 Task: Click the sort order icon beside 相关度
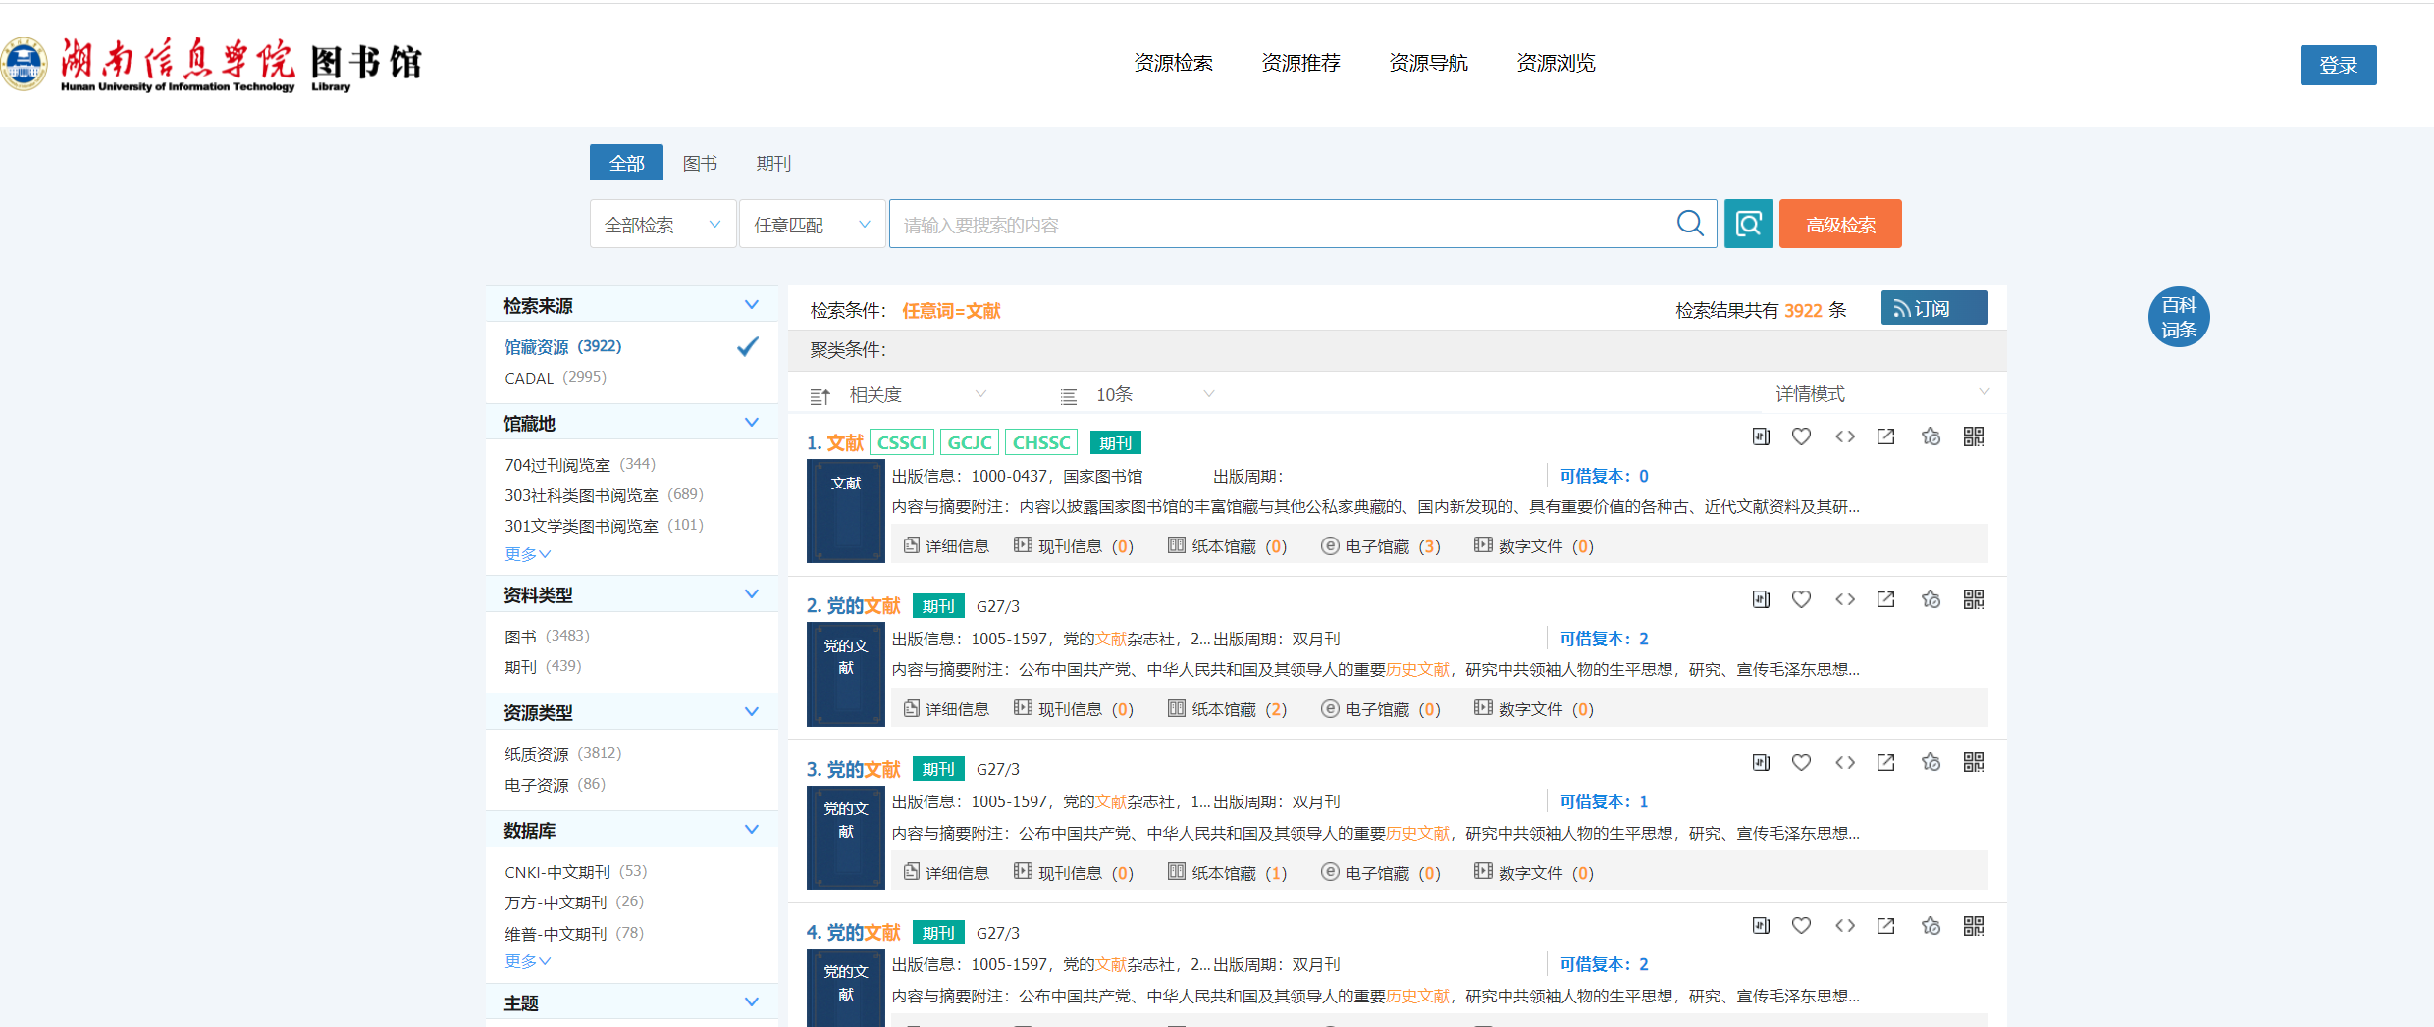pos(820,395)
